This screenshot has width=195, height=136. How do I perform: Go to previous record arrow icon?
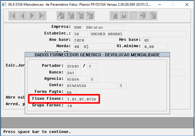23,16
